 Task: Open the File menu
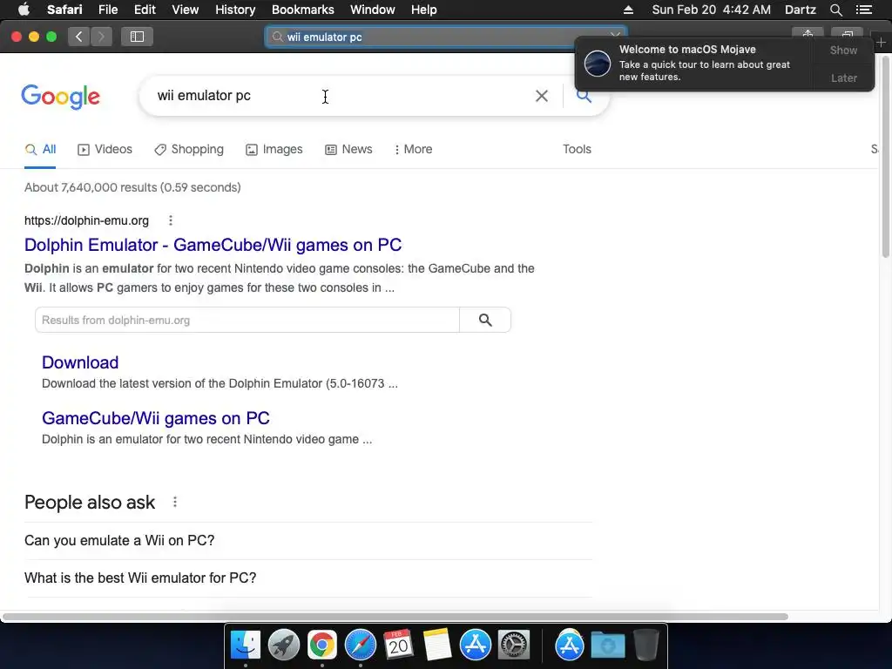pyautogui.click(x=107, y=10)
